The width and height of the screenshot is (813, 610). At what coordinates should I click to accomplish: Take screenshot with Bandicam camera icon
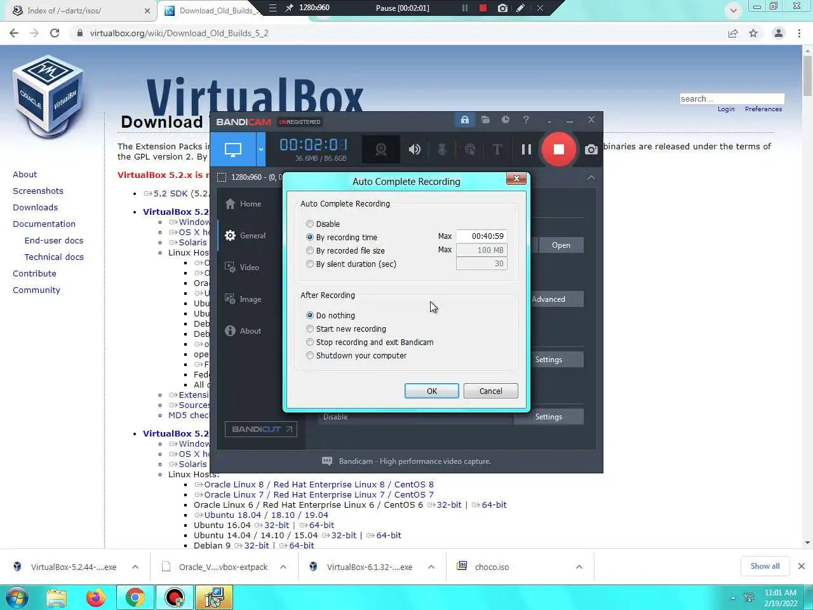point(591,149)
